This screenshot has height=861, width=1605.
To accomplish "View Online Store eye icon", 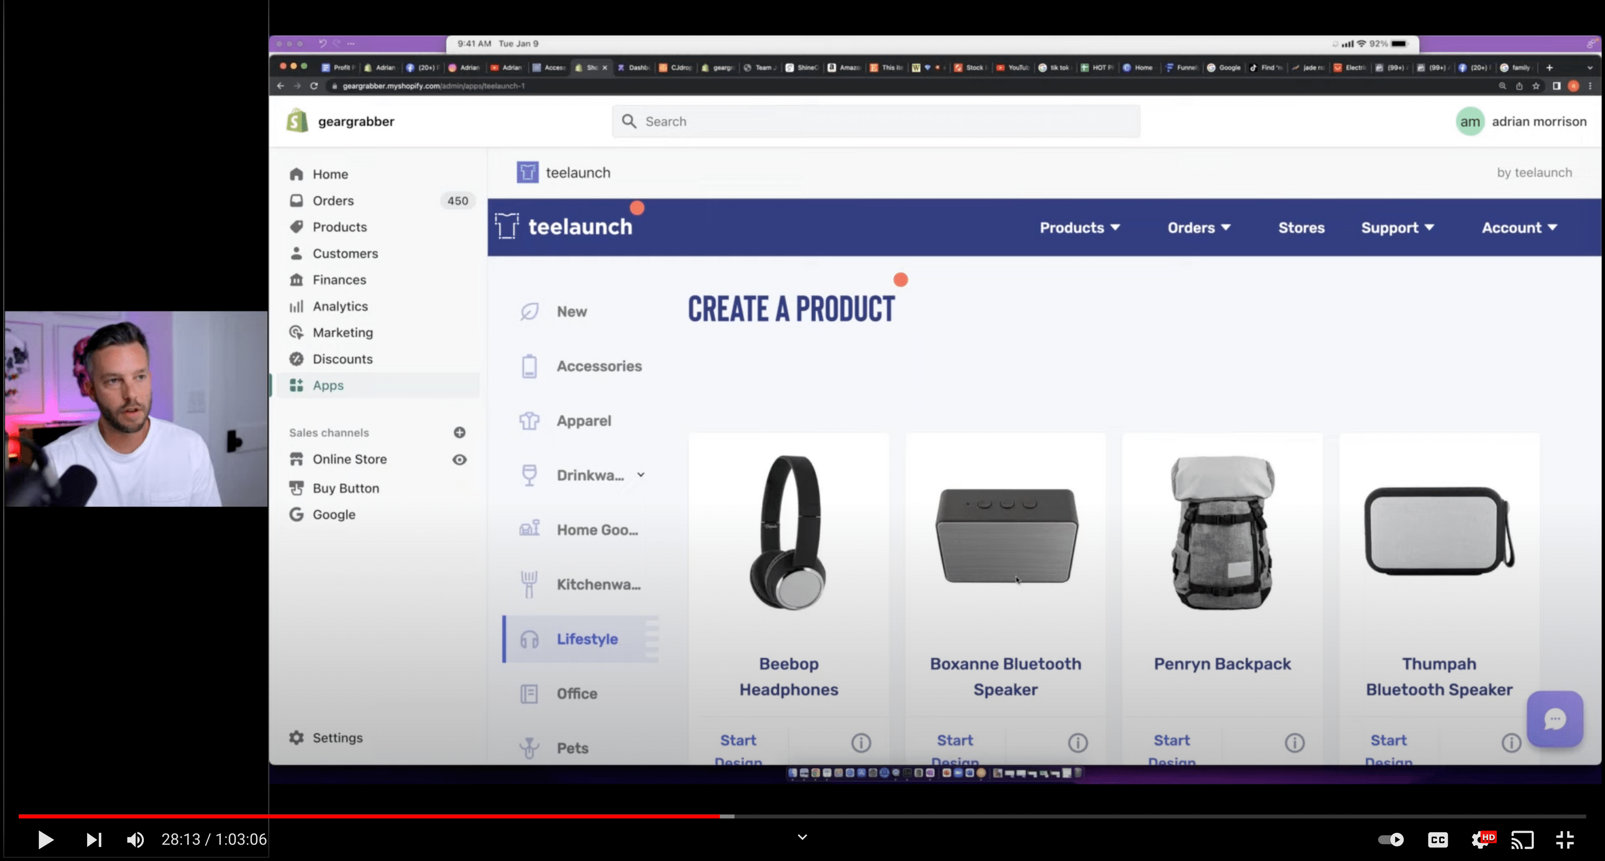I will pyautogui.click(x=459, y=460).
